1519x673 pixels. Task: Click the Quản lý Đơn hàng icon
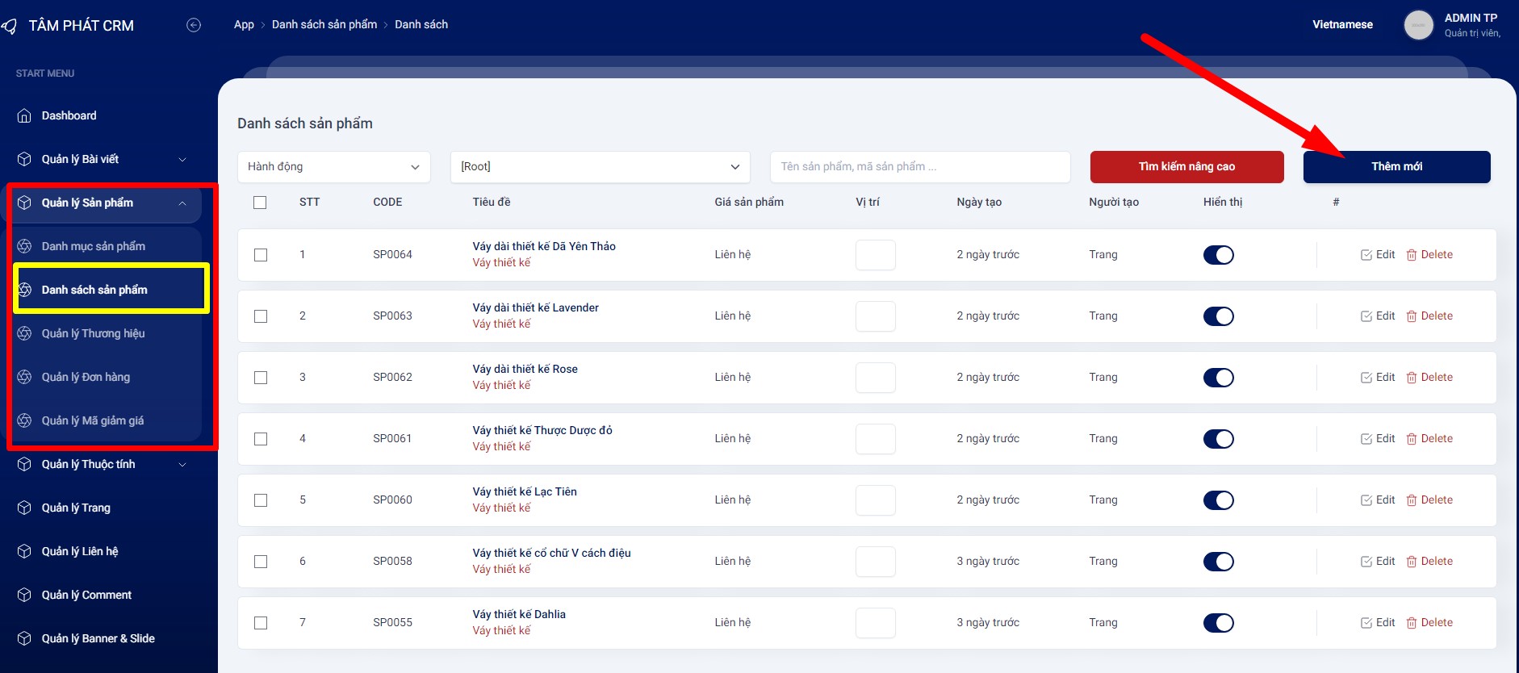click(x=24, y=377)
